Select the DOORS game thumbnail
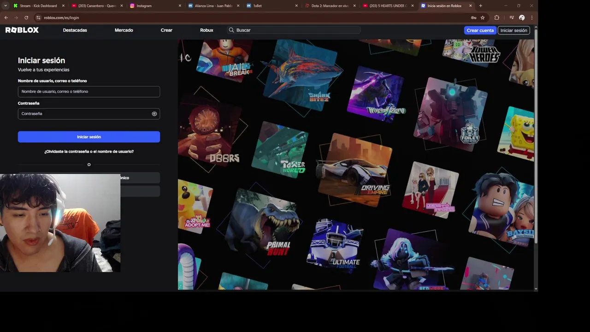This screenshot has width=590, height=332. pos(210,132)
